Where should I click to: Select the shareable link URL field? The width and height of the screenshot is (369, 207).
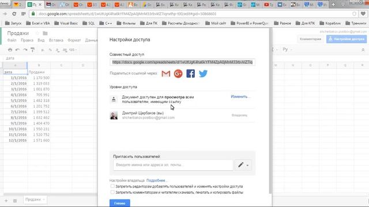tap(182, 62)
